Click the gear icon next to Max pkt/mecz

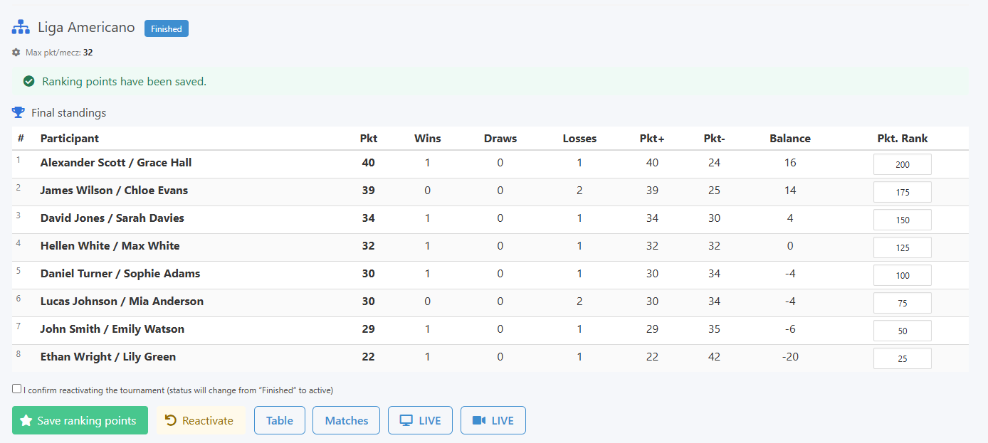pos(16,53)
